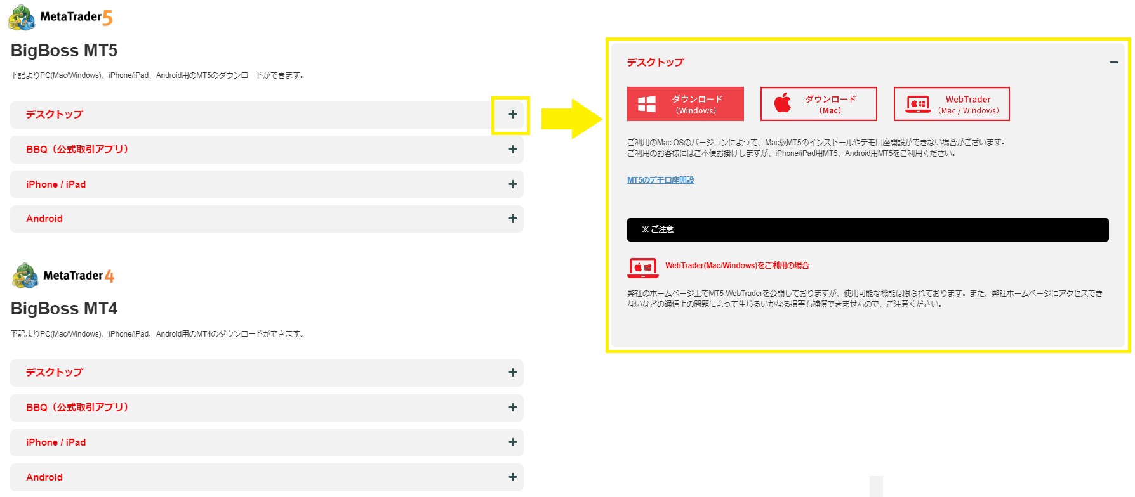
Task: Click the ※ご注意 black bar
Action: 868,229
